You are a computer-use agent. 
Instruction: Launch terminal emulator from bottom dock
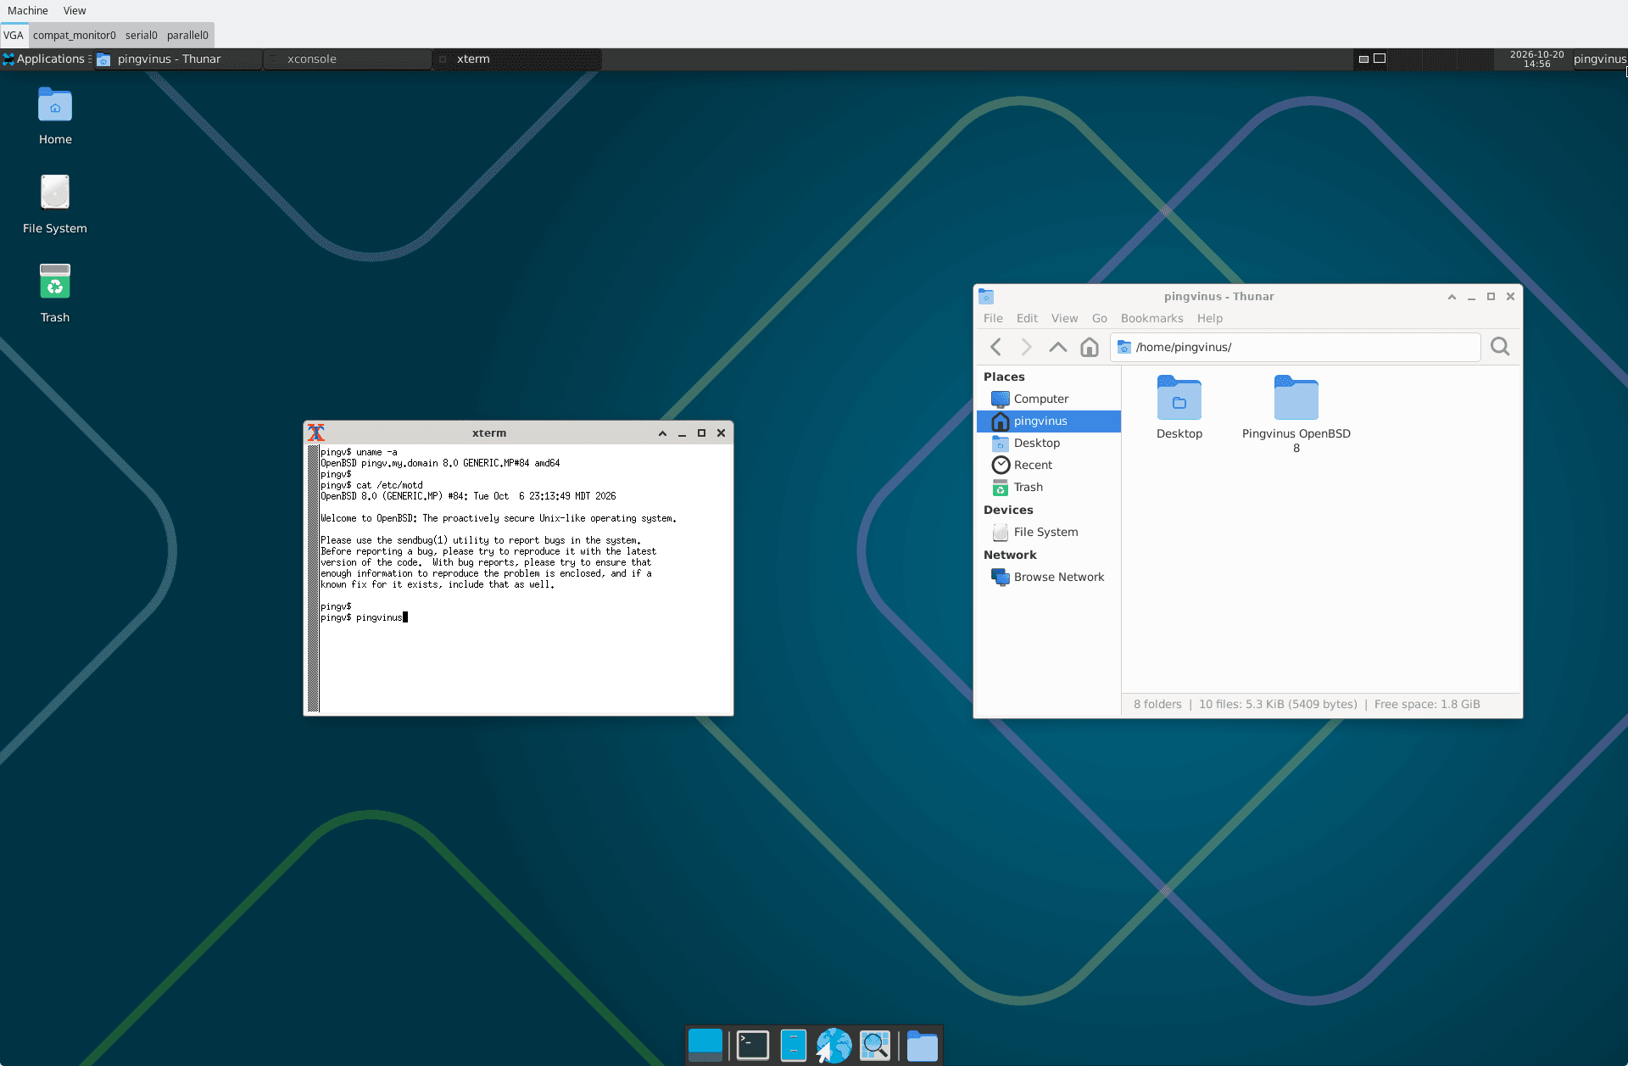click(753, 1046)
